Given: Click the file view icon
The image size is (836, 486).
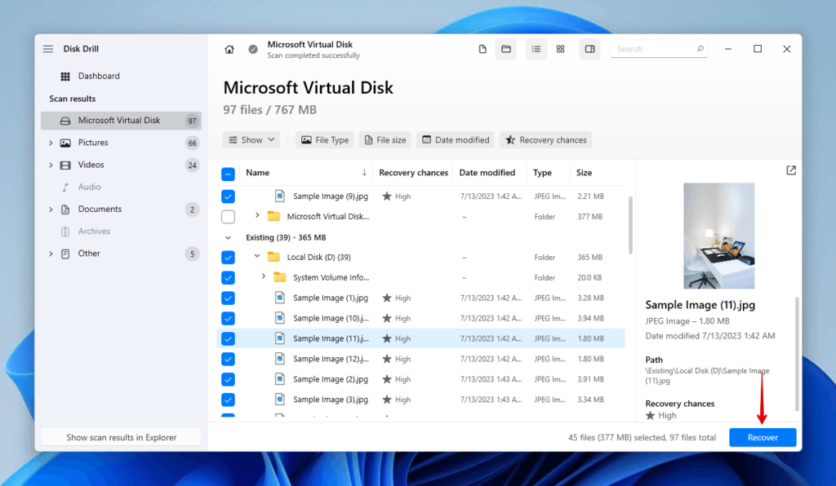Looking at the screenshot, I should click(x=482, y=49).
